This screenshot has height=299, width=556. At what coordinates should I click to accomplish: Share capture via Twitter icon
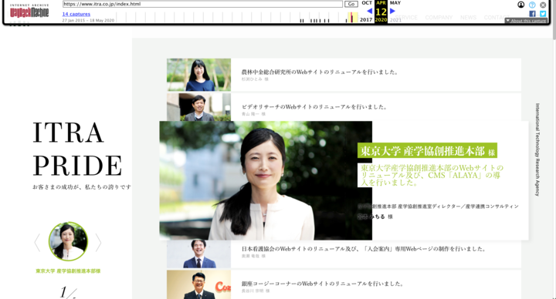click(543, 14)
